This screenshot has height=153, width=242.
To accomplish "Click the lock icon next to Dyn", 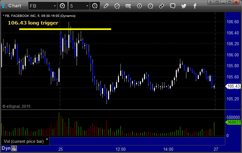I will coord(14,149).
